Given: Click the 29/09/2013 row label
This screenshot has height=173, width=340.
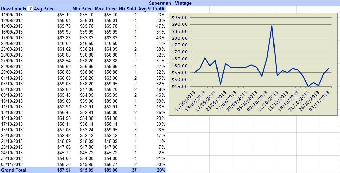Looking at the screenshot, I should (x=12, y=72).
